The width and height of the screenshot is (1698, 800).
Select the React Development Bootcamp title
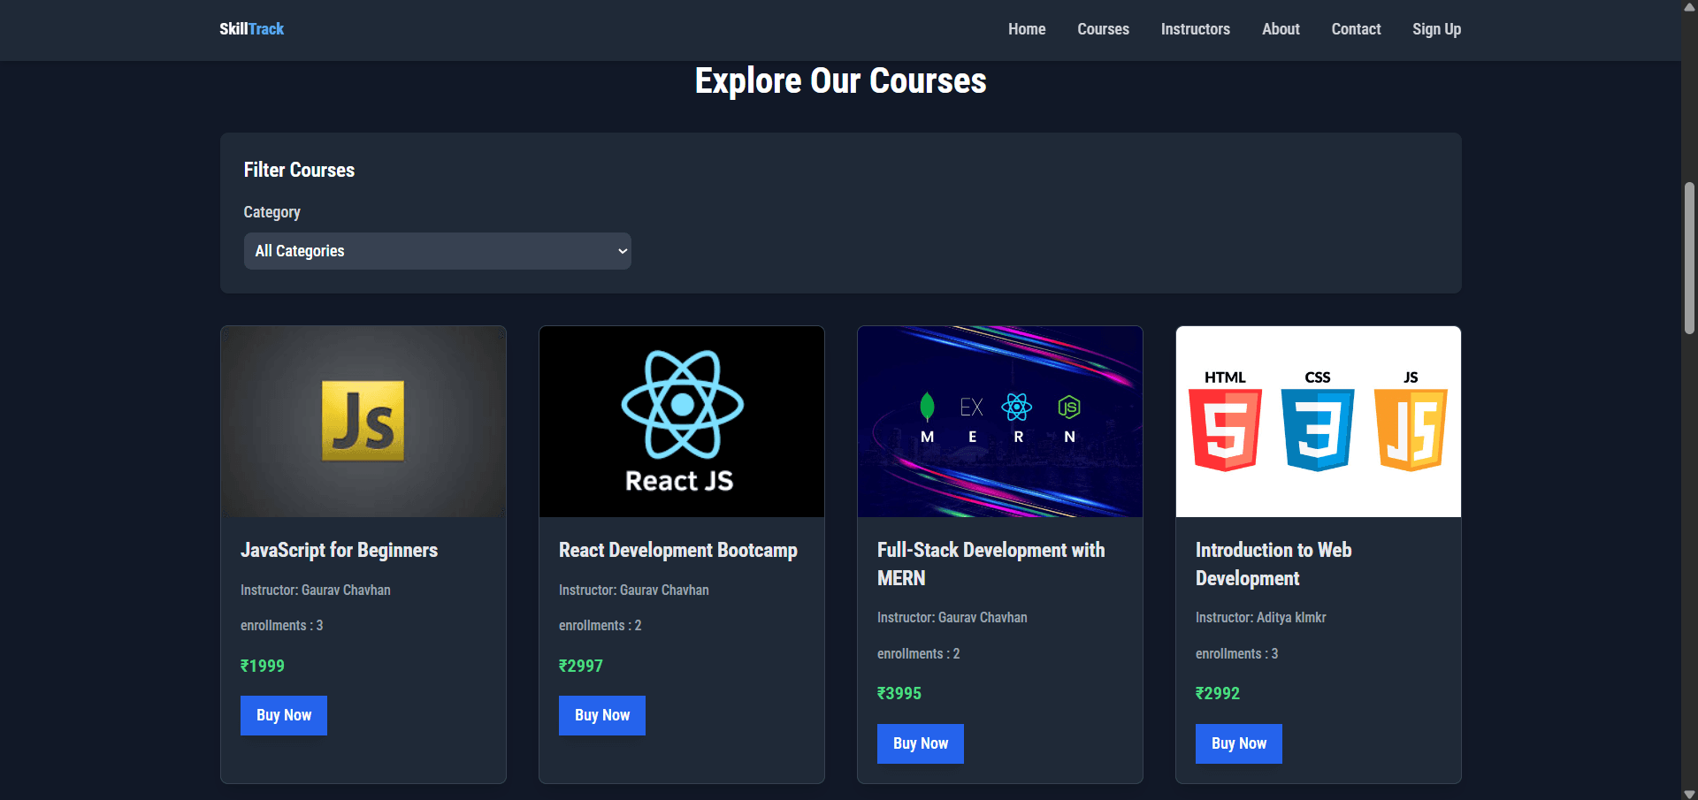678,550
